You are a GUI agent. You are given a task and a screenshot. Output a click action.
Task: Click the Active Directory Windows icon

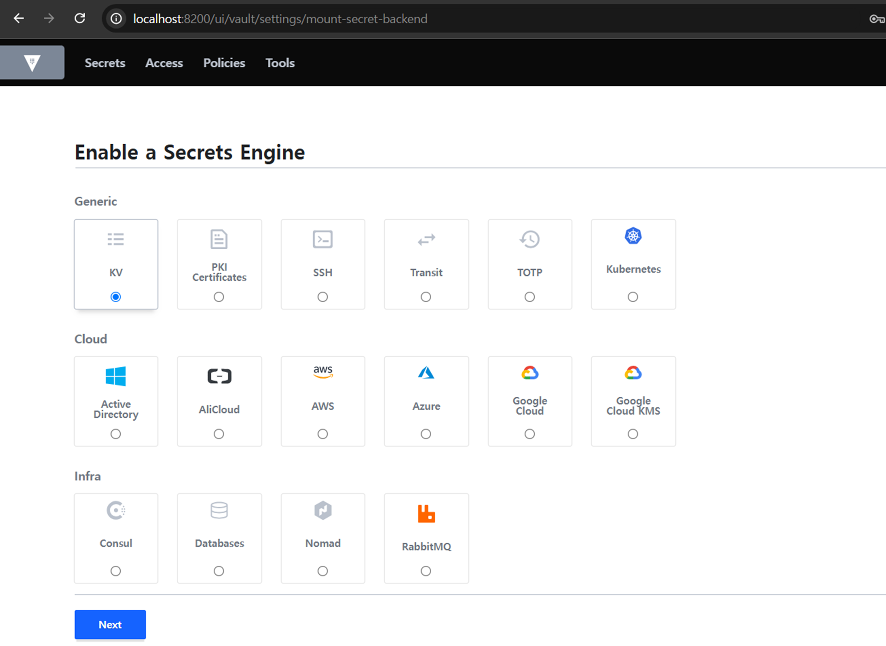tap(116, 376)
